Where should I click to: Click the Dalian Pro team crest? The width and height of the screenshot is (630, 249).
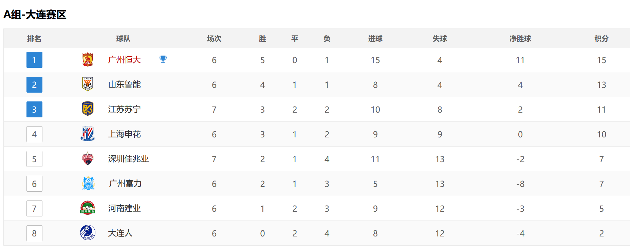click(x=88, y=233)
